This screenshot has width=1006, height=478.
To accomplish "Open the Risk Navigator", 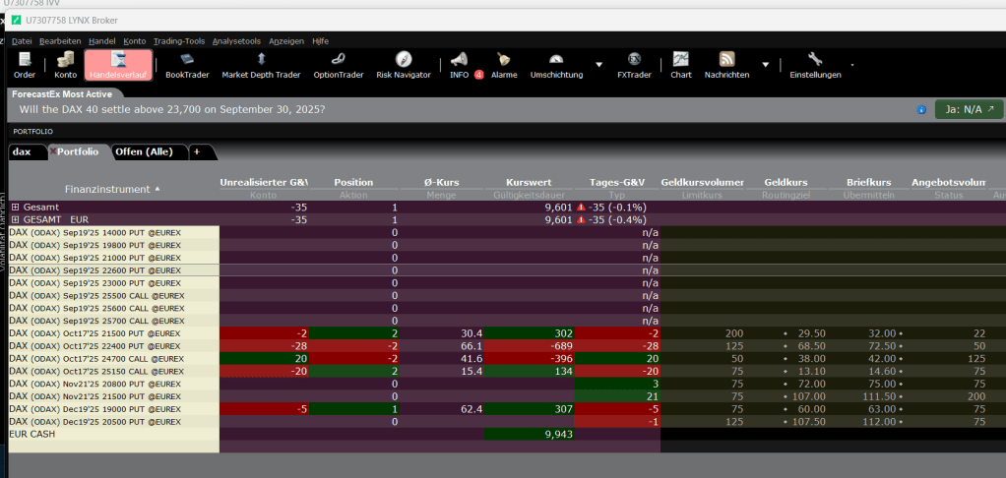I will click(404, 65).
